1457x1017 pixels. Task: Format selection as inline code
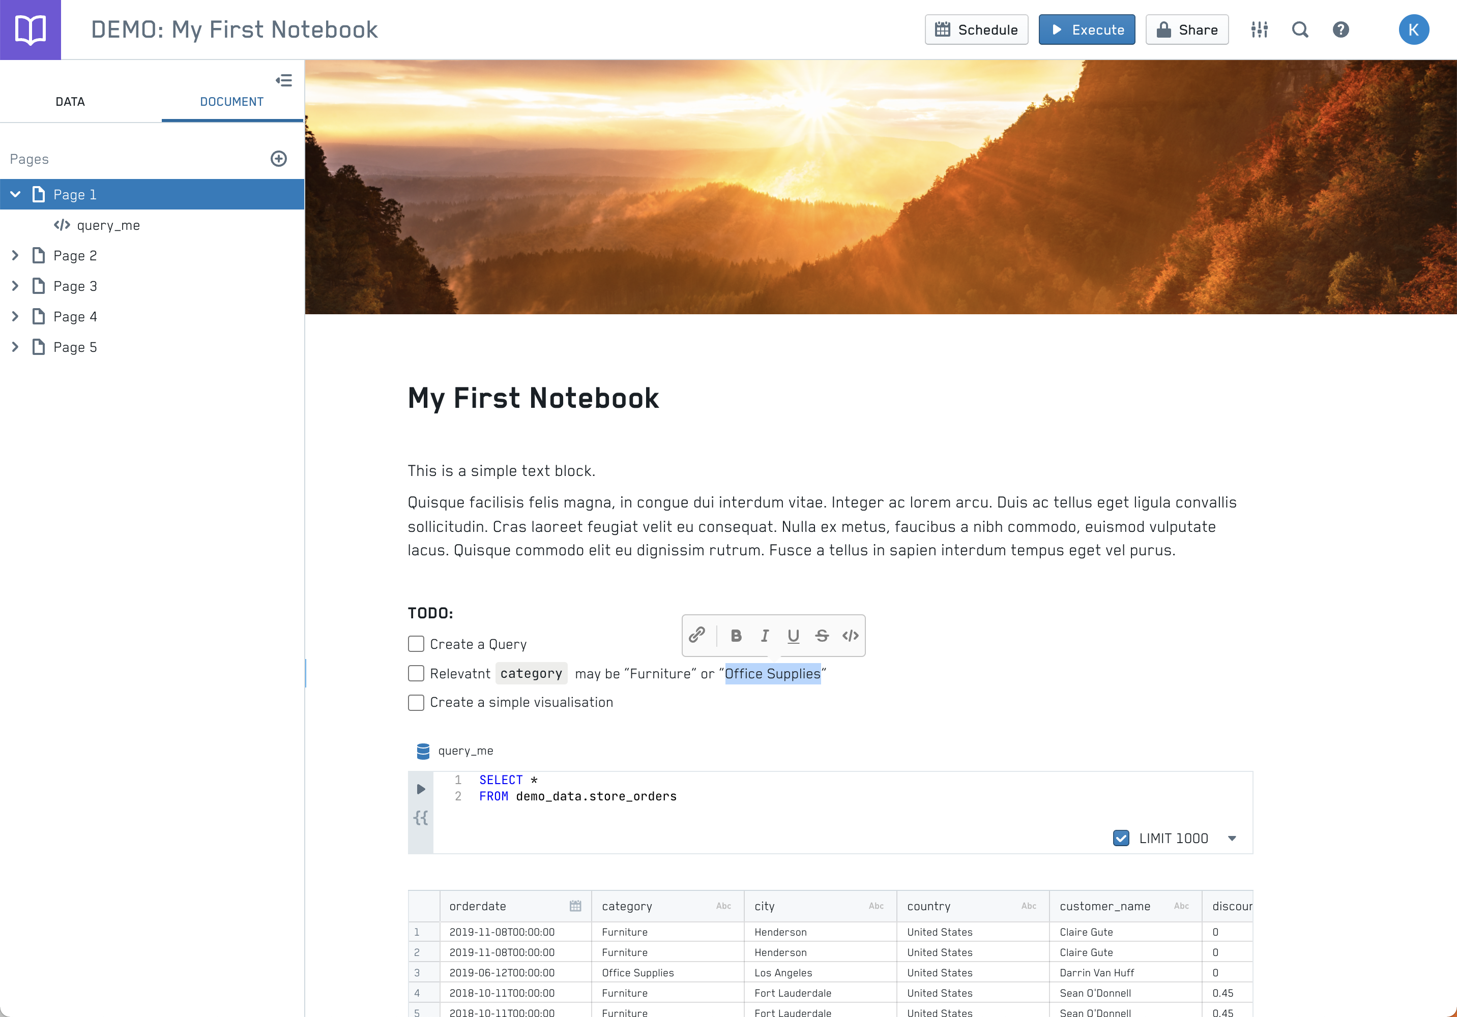tap(850, 635)
